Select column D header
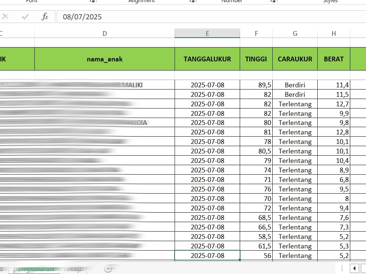 pyautogui.click(x=105, y=33)
